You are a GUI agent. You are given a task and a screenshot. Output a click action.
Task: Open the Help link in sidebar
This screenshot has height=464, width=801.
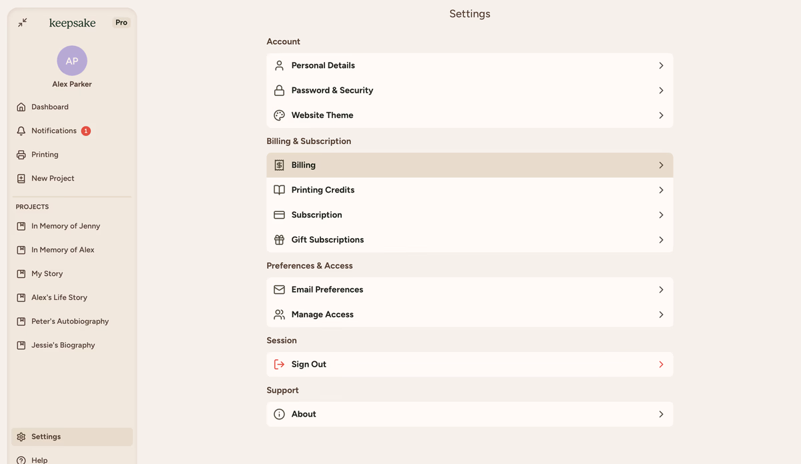[39, 459]
